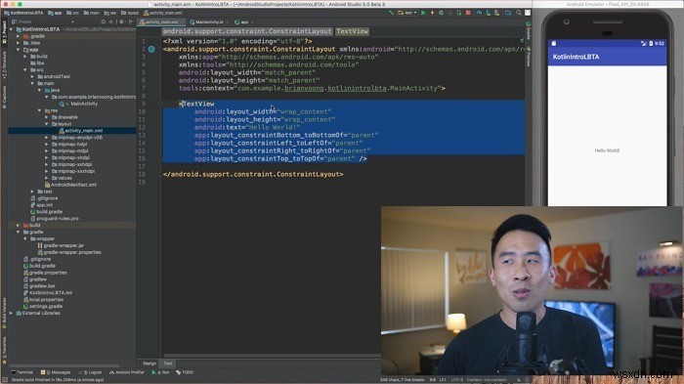
Task: Click the KotlinIntroLBTA app bar in emulator
Action: [x=607, y=57]
